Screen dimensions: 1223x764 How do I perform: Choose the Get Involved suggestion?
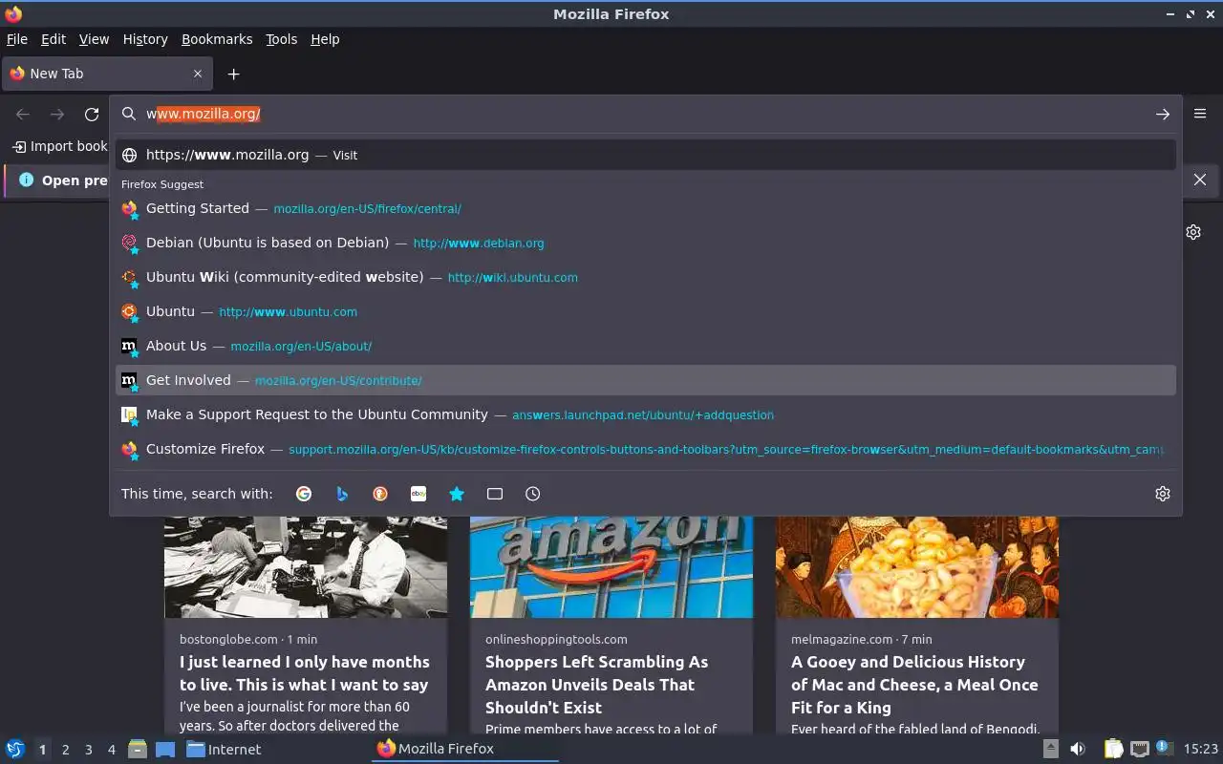click(646, 380)
